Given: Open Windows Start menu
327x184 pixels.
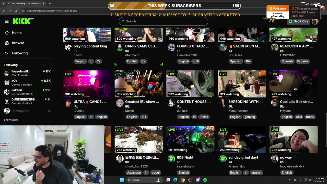Looking at the screenshot, I should pyautogui.click(x=122, y=180).
